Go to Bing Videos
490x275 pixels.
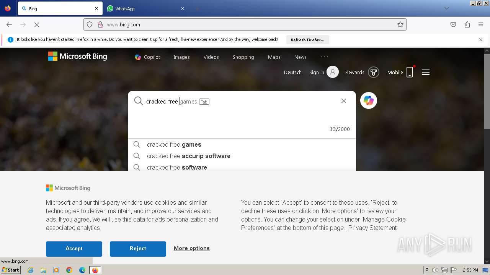click(211, 57)
